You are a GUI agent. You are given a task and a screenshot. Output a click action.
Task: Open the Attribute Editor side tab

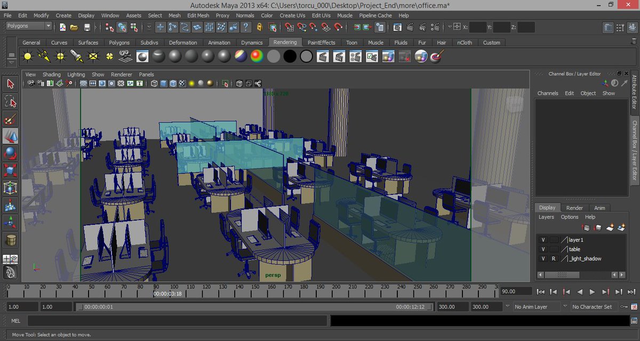635,92
